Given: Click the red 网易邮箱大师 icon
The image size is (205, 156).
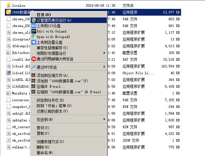Looking at the screenshot, I should click(34, 59).
